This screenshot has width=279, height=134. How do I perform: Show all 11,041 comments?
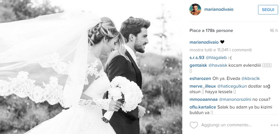click(220, 50)
